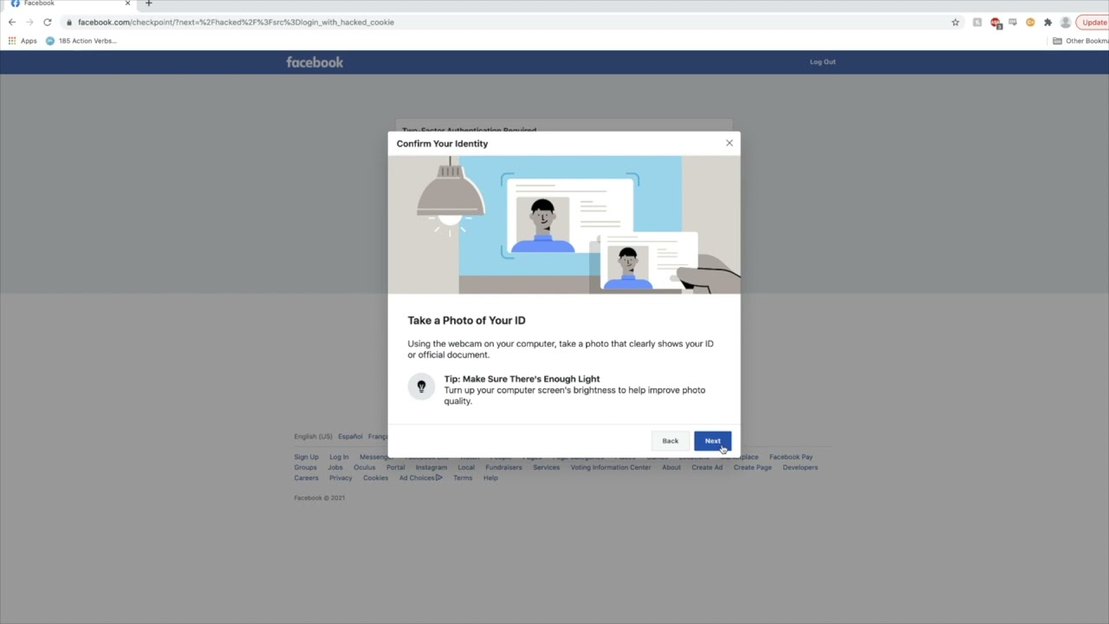The width and height of the screenshot is (1109, 624).
Task: Click the facebook logo in the header
Action: [x=315, y=62]
